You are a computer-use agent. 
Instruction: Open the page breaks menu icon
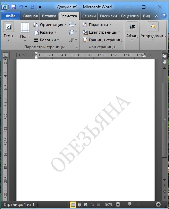[x=73, y=25]
